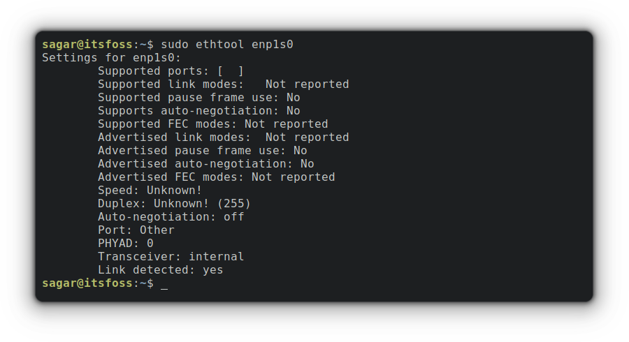The height and width of the screenshot is (342, 629).
Task: Click the 'Supported link modes' line
Action: (223, 84)
